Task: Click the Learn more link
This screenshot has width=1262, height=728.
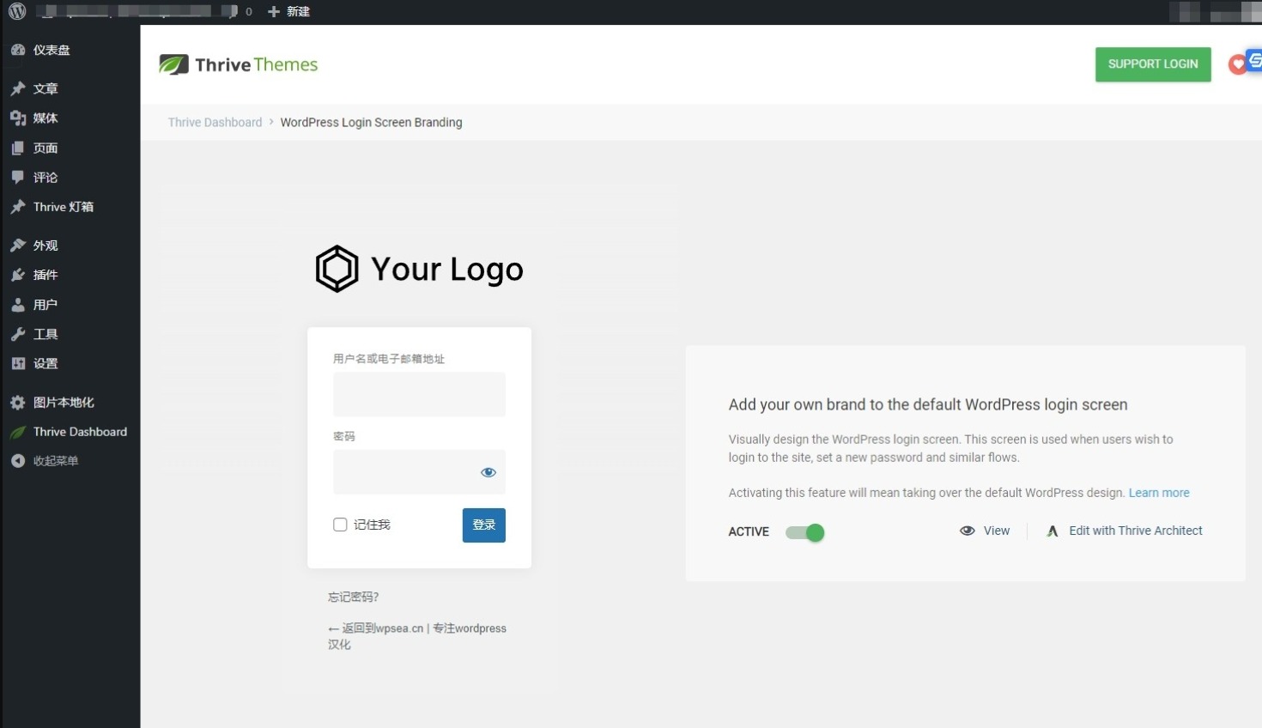Action: tap(1159, 493)
